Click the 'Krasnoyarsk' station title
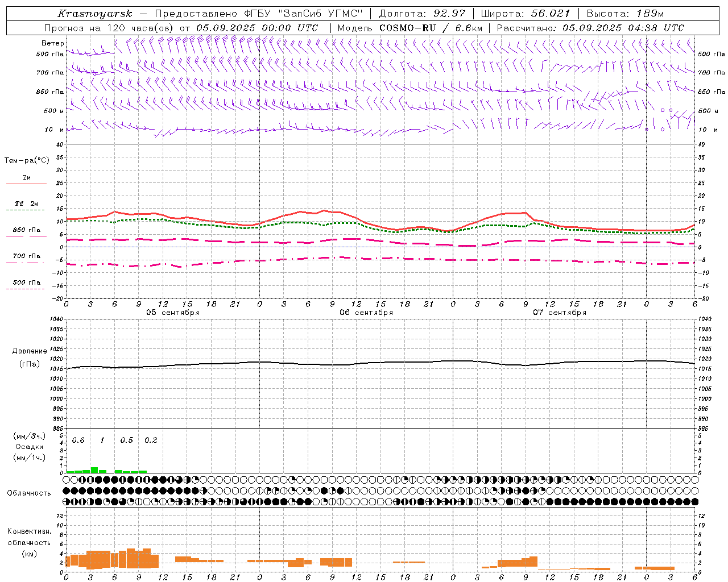The width and height of the screenshot is (728, 582). [x=95, y=14]
